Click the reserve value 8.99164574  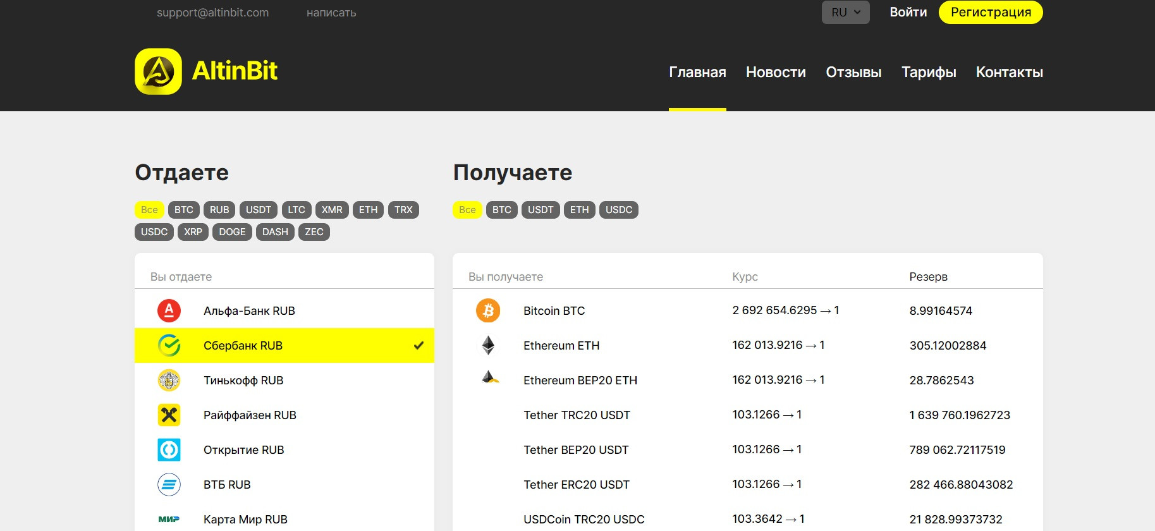tap(941, 310)
